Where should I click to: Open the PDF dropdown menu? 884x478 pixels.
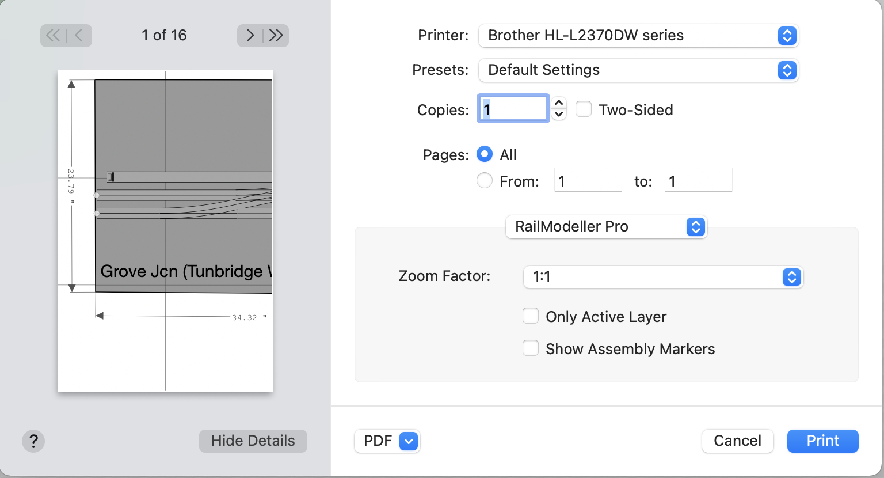(387, 441)
